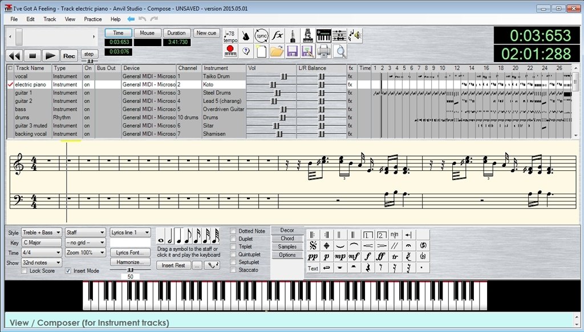Select the fortissimo ff dynamic symbol
The image size is (584, 332).
click(x=381, y=257)
